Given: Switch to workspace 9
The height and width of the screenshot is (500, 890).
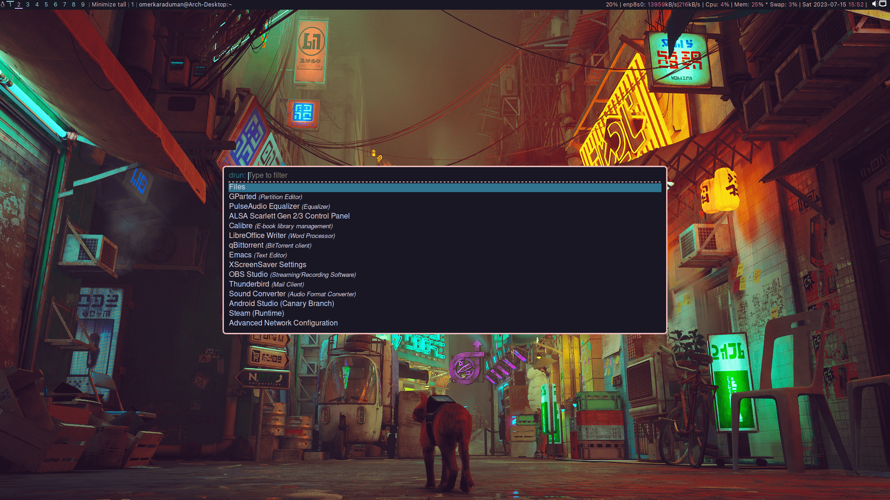Looking at the screenshot, I should (83, 5).
